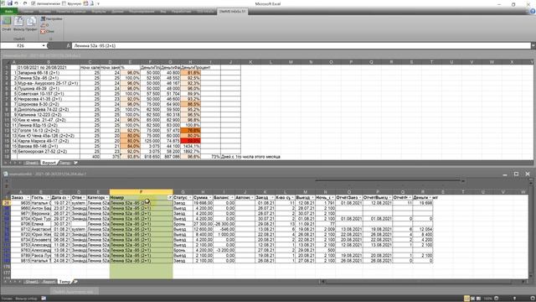The image size is (536, 302).
Task: Select the Report sheet tab in the upper window
Action: 49,163
